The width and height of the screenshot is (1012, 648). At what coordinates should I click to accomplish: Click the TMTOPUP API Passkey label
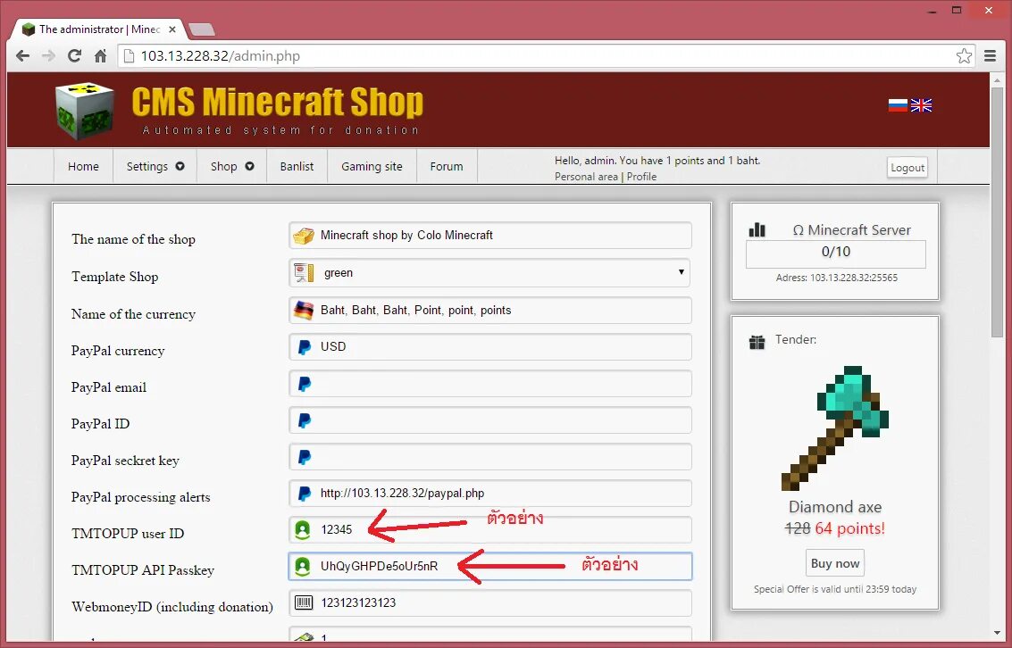143,570
